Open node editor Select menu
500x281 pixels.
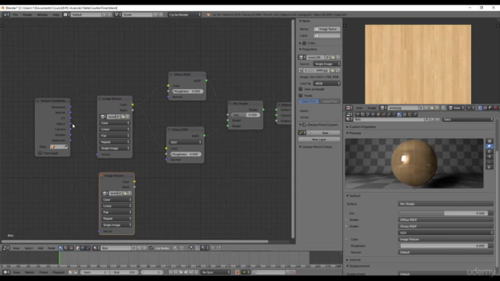(x=29, y=248)
